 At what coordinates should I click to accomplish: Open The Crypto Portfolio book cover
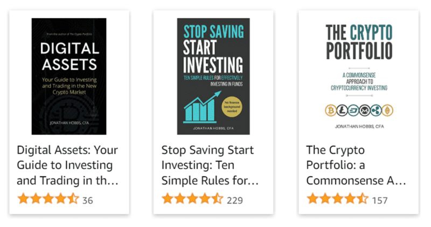359,76
